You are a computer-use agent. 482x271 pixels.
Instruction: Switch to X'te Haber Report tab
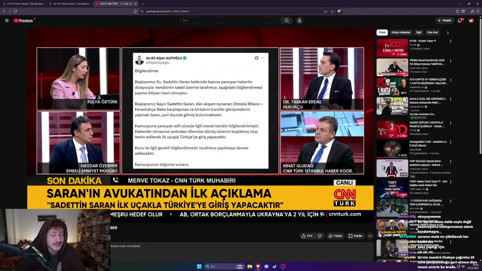click(x=23, y=4)
